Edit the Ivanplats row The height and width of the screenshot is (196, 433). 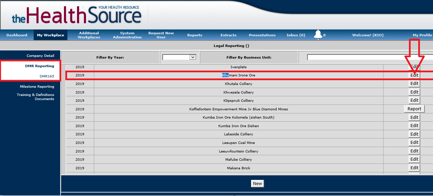click(414, 67)
